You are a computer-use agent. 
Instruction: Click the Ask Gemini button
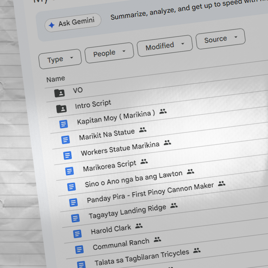(73, 23)
